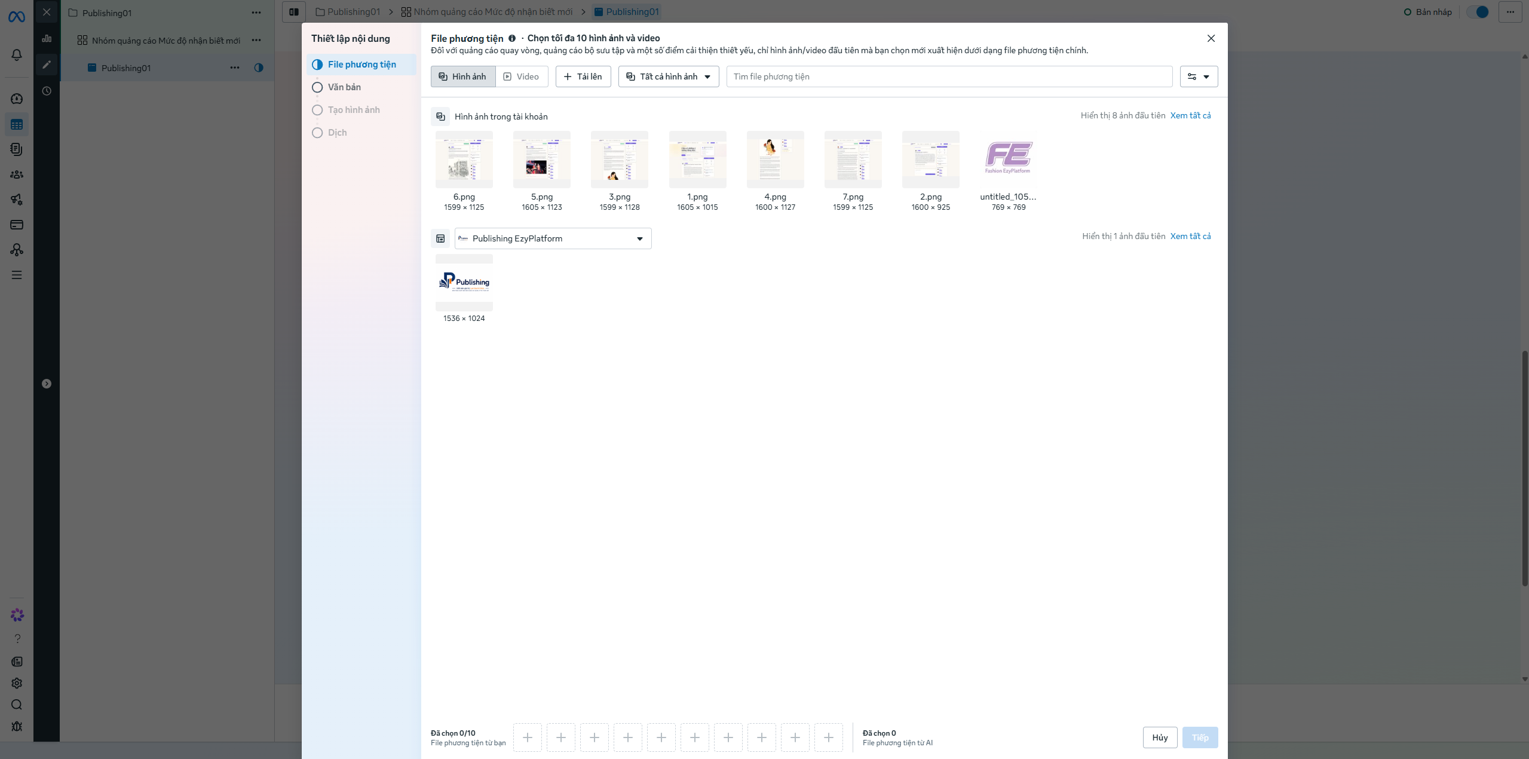Image resolution: width=1529 pixels, height=759 pixels.
Task: Select the 6.png image thumbnail
Action: click(464, 160)
